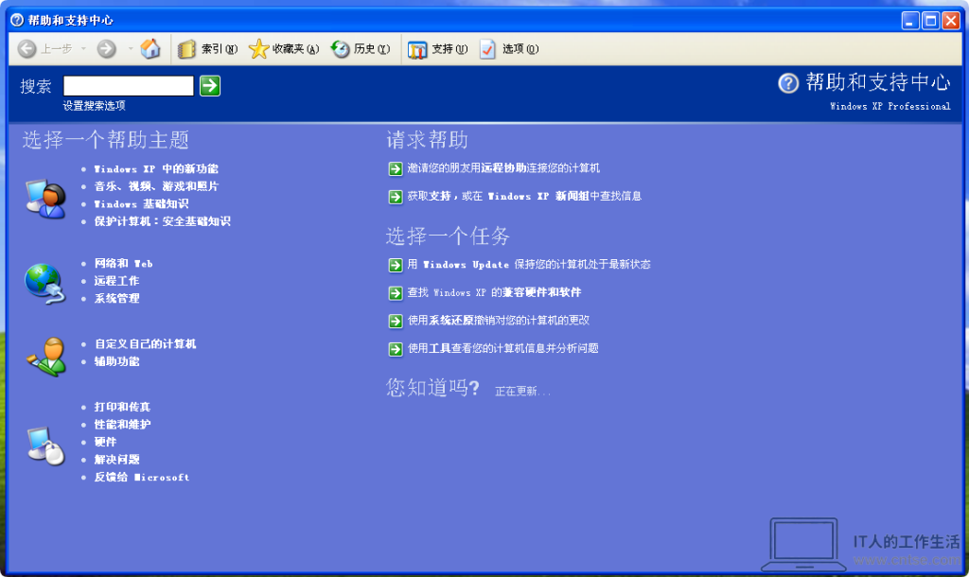
Task: Open 获取支持 or newsgroups link
Action: tap(524, 197)
